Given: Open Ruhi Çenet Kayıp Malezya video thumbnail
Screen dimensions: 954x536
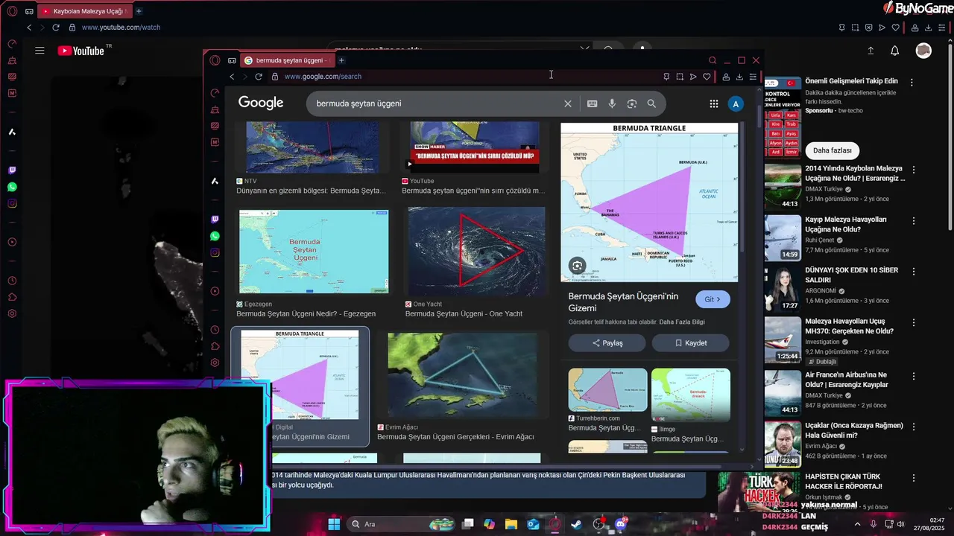Looking at the screenshot, I should point(783,238).
